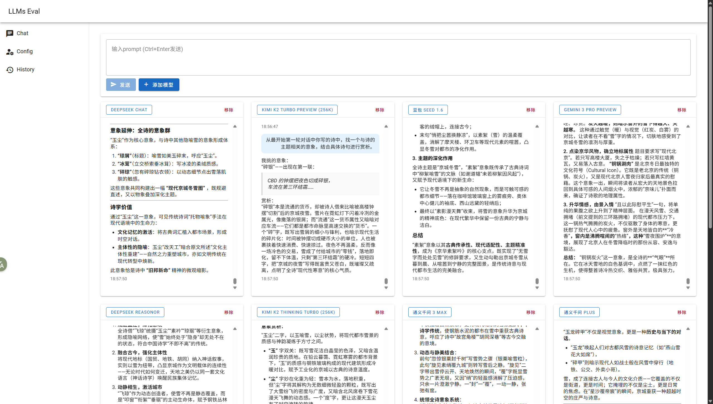Screen dimensions: 713x404
Task: Click the translate floating icon on left edge
Action: pyautogui.click(x=2, y=264)
